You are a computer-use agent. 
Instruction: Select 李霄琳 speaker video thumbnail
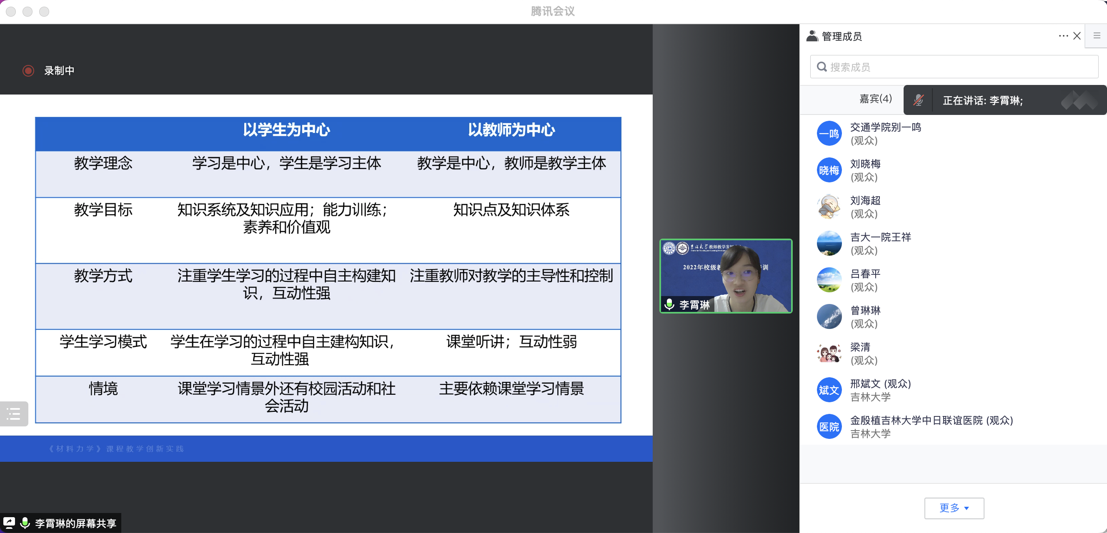[x=725, y=276]
